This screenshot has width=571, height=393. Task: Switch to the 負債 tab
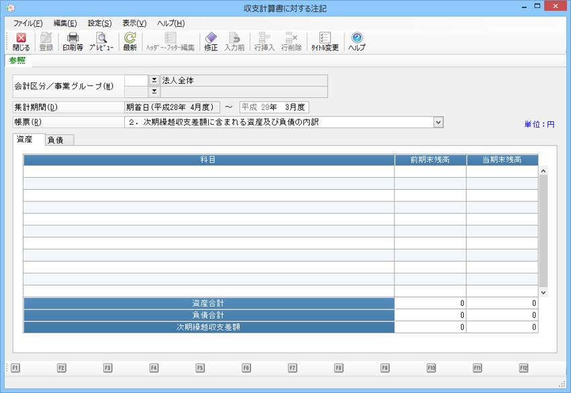[59, 140]
